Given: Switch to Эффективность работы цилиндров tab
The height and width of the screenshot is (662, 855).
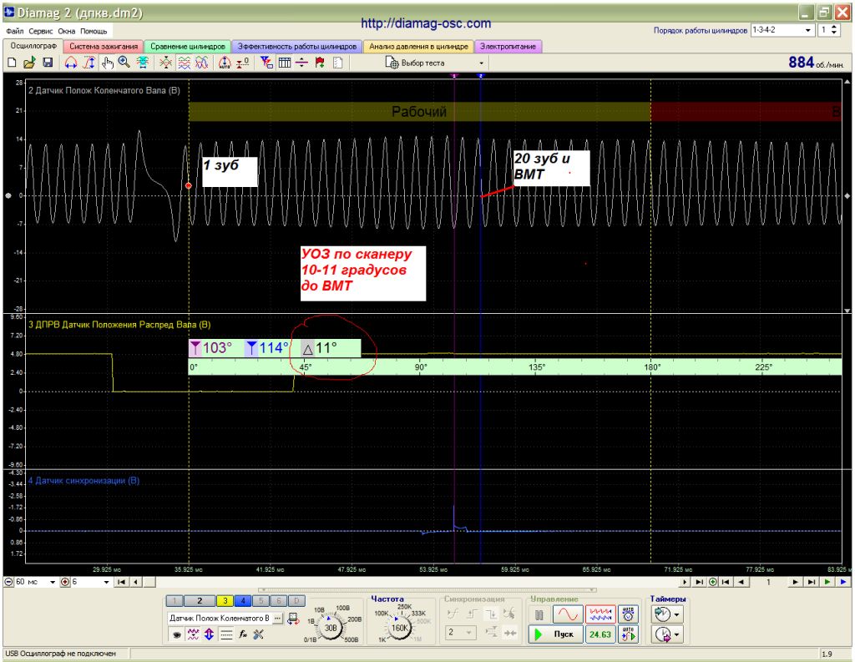Looking at the screenshot, I should point(297,47).
